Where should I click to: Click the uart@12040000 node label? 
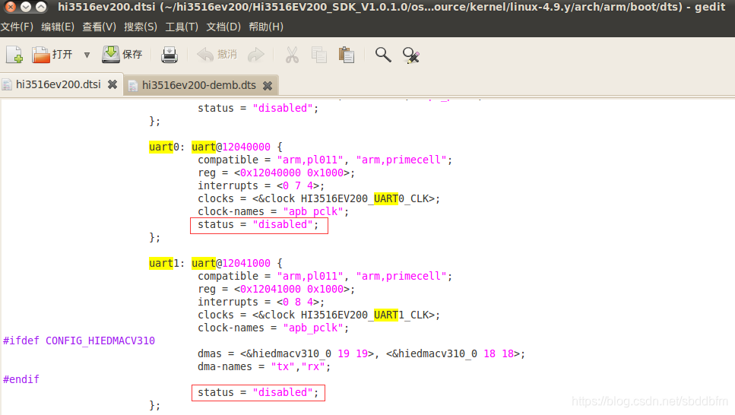230,147
